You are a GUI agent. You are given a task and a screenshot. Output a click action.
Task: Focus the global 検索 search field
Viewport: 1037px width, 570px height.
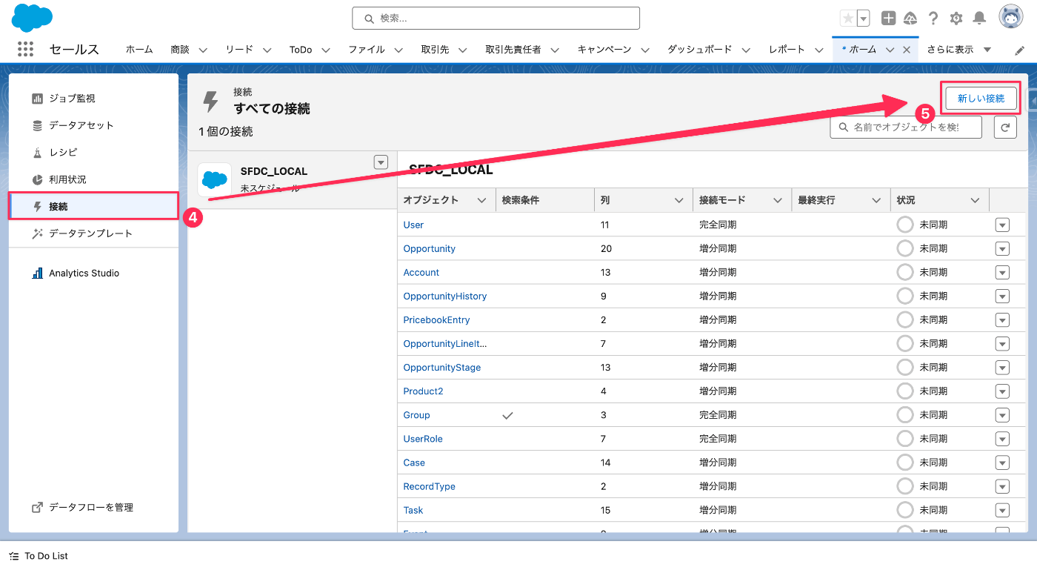coord(496,18)
